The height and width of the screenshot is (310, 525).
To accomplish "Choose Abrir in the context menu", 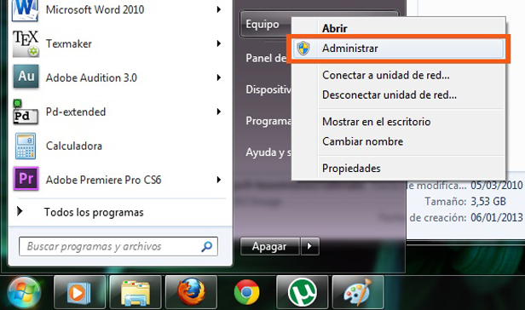I will [335, 28].
